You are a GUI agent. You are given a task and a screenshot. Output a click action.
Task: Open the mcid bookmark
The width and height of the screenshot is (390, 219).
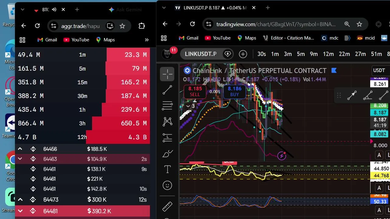[x=366, y=38]
